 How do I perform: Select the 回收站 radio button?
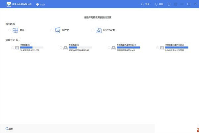(x=52, y=30)
